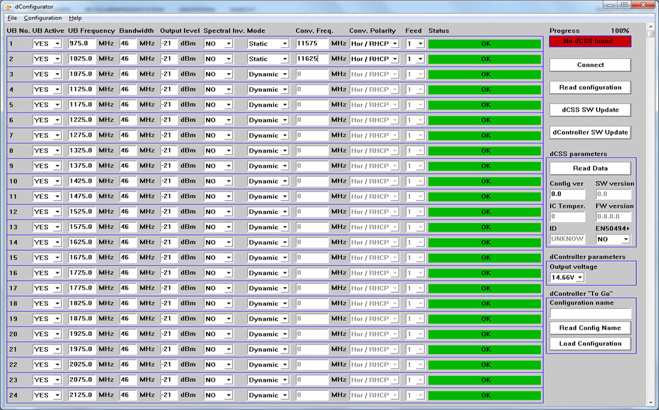Viewport: 659px width, 410px height.
Task: Open the File menu
Action: [12, 18]
